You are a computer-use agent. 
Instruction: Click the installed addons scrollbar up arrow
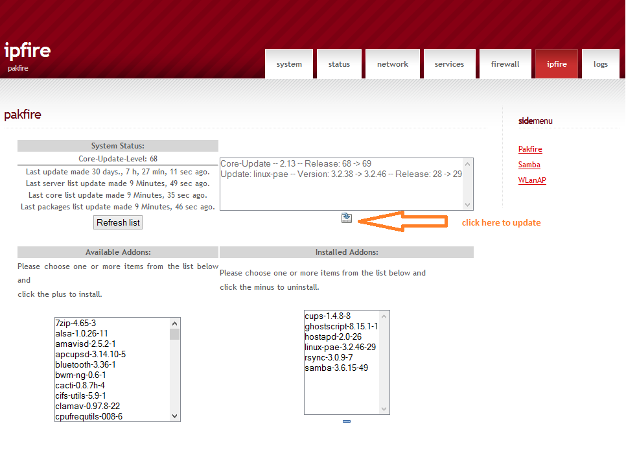[384, 316]
